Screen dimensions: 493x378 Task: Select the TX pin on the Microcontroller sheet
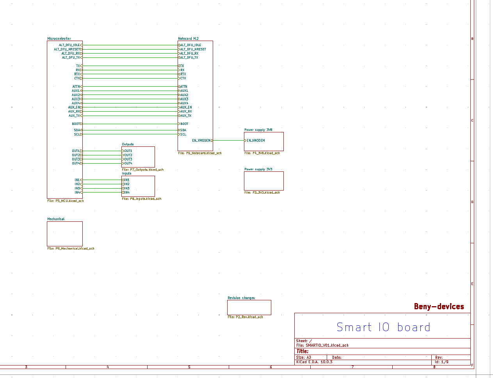pos(78,66)
